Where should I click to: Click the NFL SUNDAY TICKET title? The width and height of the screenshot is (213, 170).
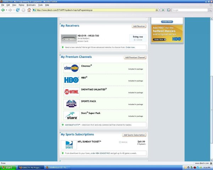(x=89, y=142)
